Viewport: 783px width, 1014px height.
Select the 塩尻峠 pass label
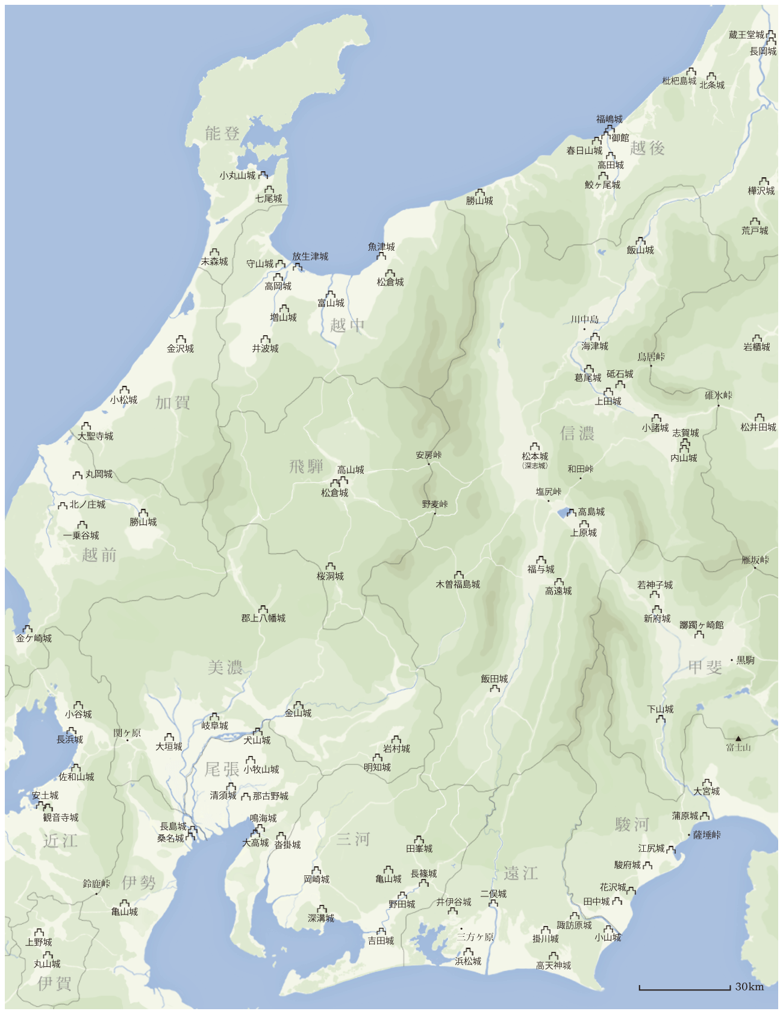pos(549,492)
